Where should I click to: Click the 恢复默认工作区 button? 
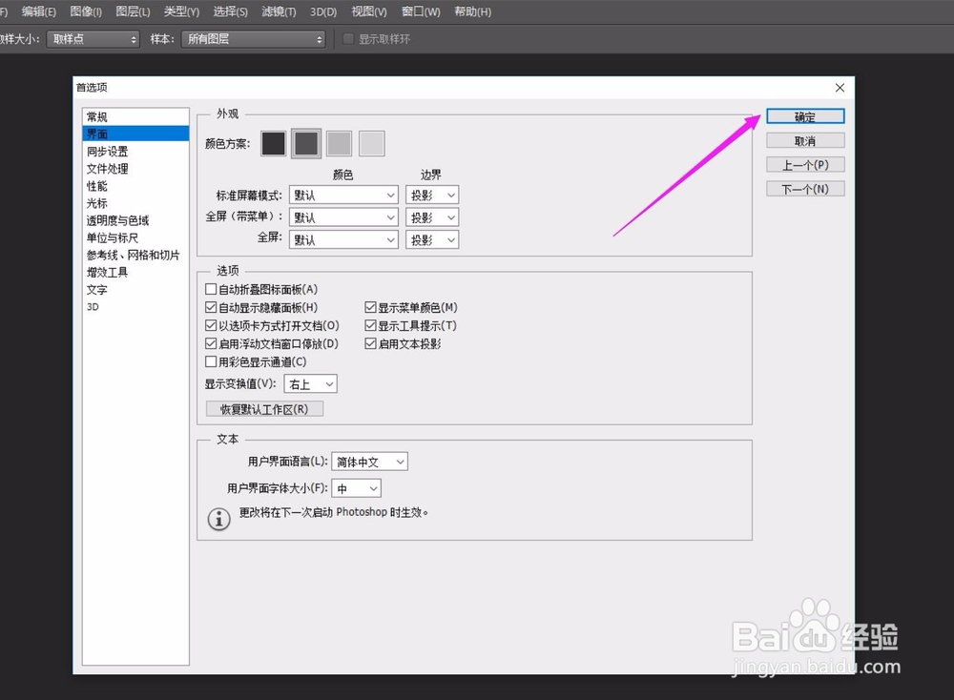pyautogui.click(x=264, y=407)
